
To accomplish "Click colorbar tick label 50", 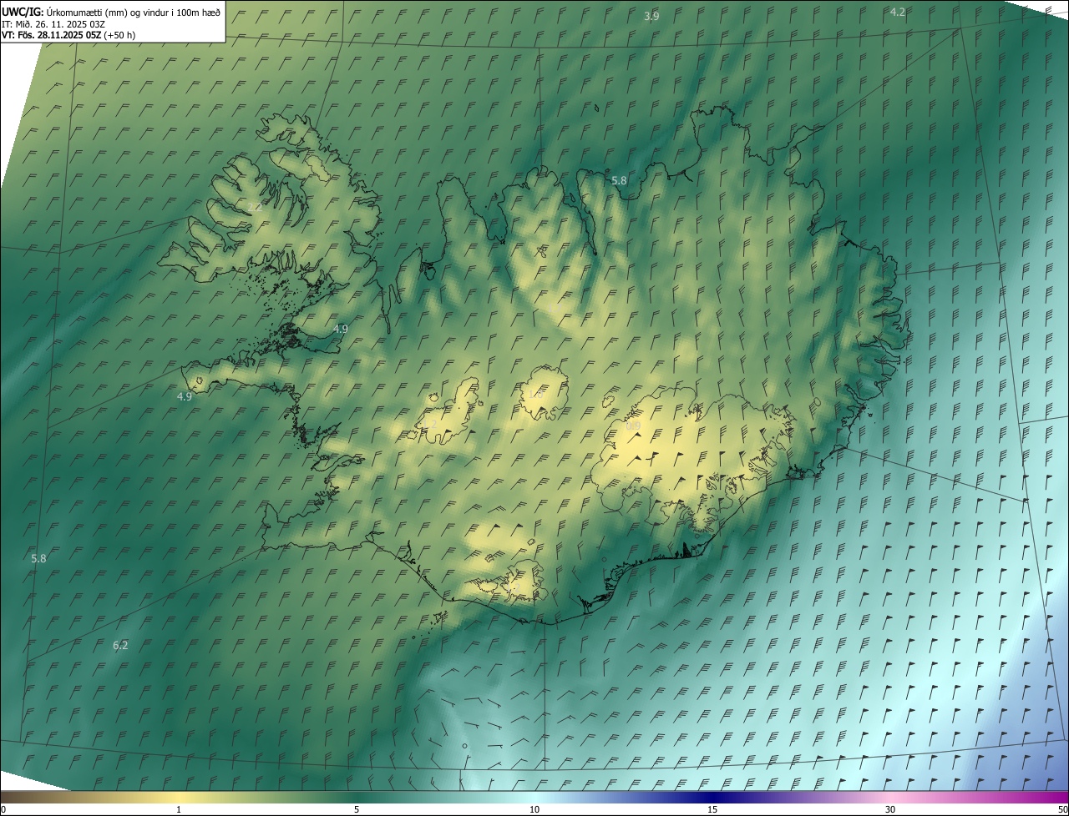I will click(x=1062, y=809).
